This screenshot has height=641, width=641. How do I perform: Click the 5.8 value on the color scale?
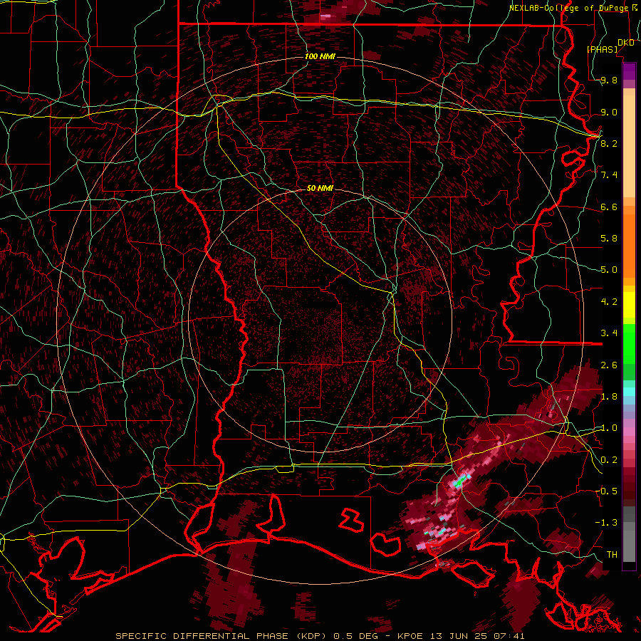coord(609,239)
